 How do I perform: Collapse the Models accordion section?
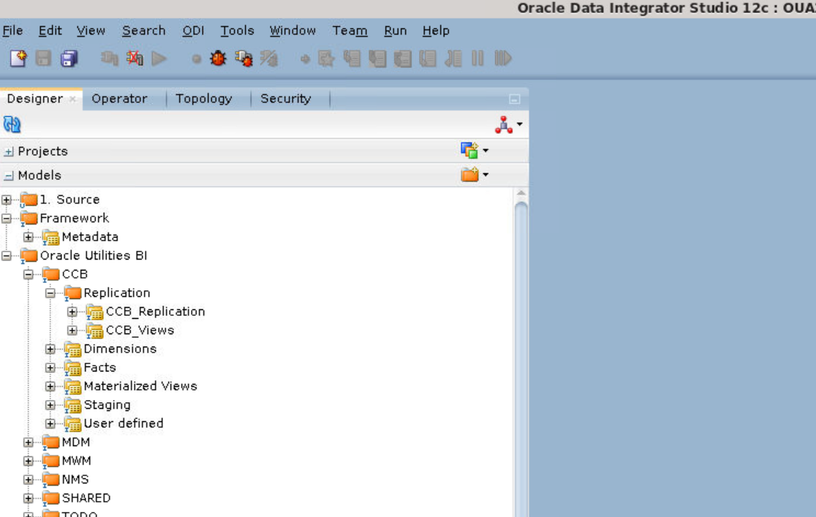pos(8,176)
